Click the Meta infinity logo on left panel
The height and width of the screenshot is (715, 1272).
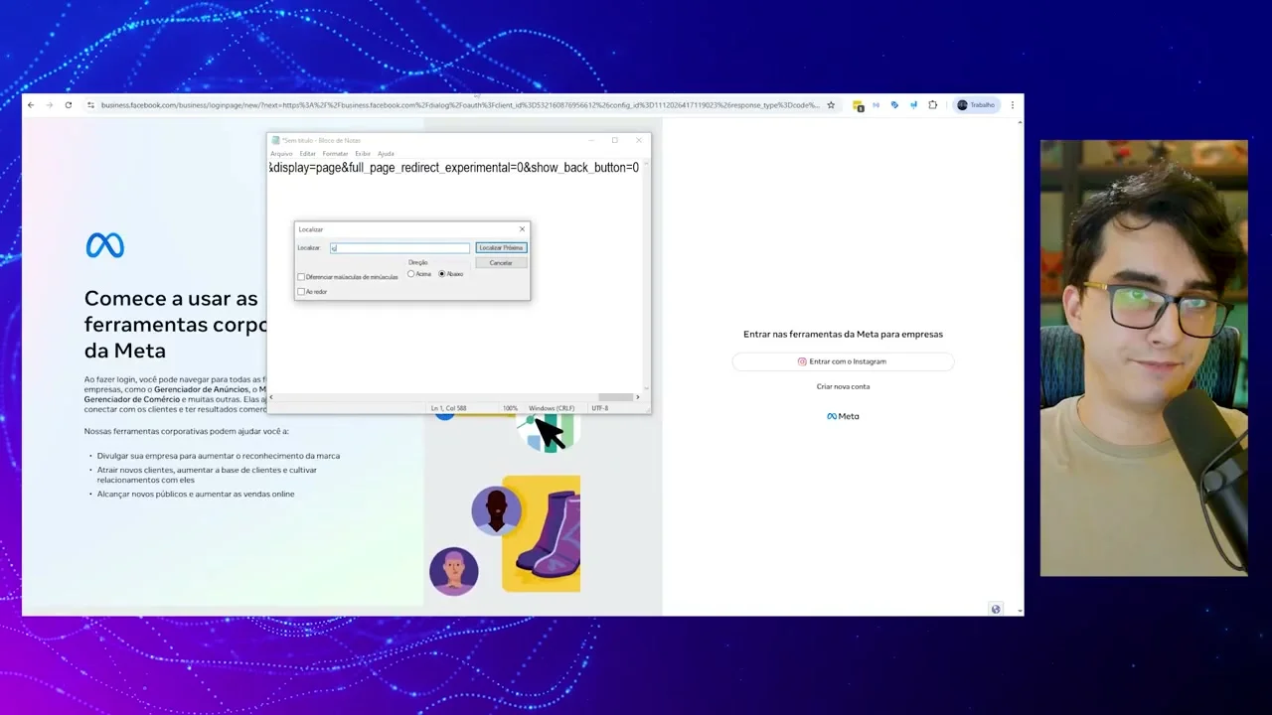click(104, 245)
